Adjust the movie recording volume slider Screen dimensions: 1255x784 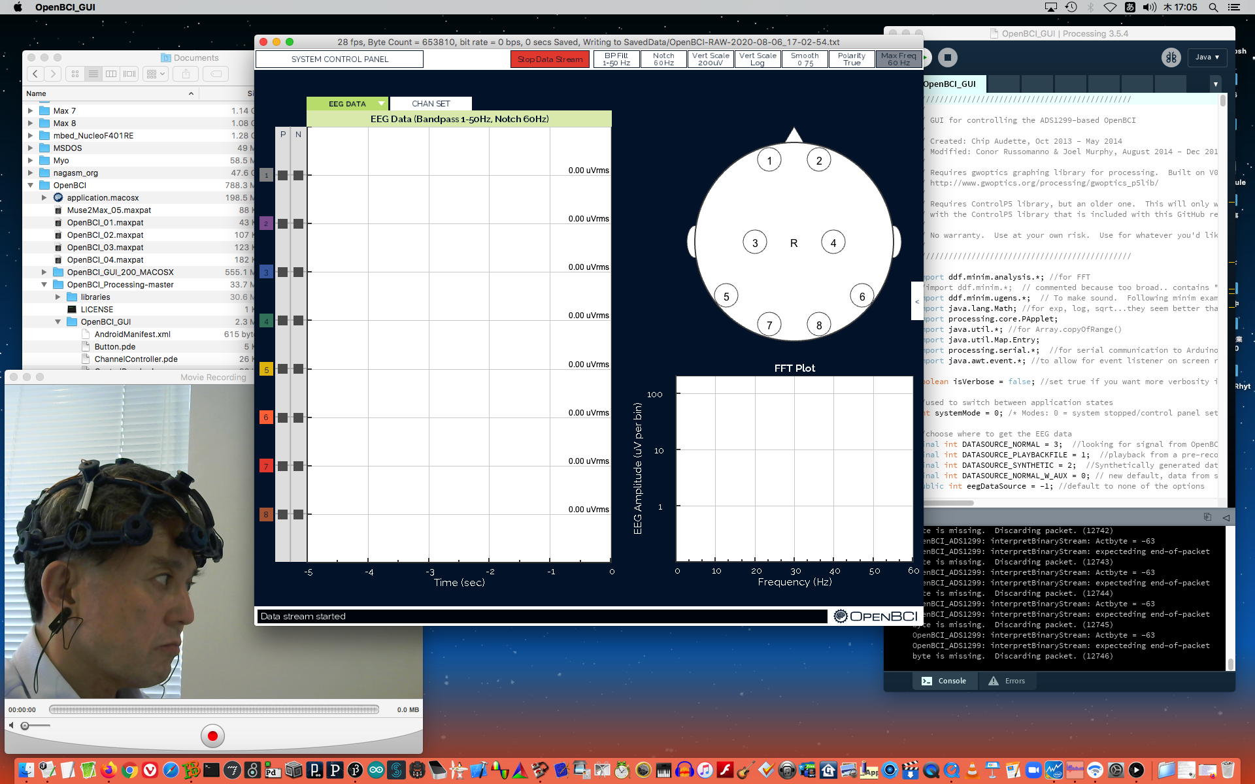25,726
